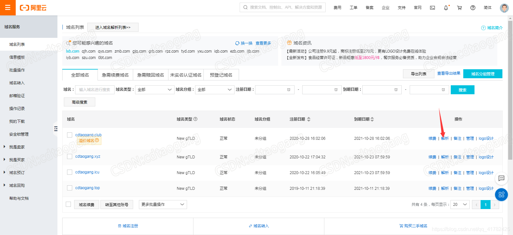This screenshot has height=235, width=513.
Task: Open the 域名类型 dropdown
Action: click(155, 90)
